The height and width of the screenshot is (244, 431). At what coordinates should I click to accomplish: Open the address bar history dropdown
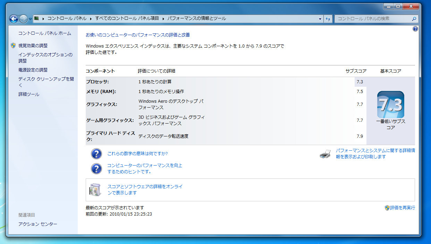(320, 19)
